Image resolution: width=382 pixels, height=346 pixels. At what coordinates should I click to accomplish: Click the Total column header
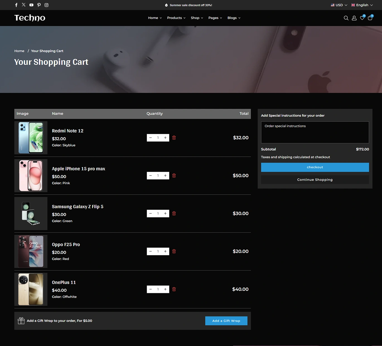(244, 114)
